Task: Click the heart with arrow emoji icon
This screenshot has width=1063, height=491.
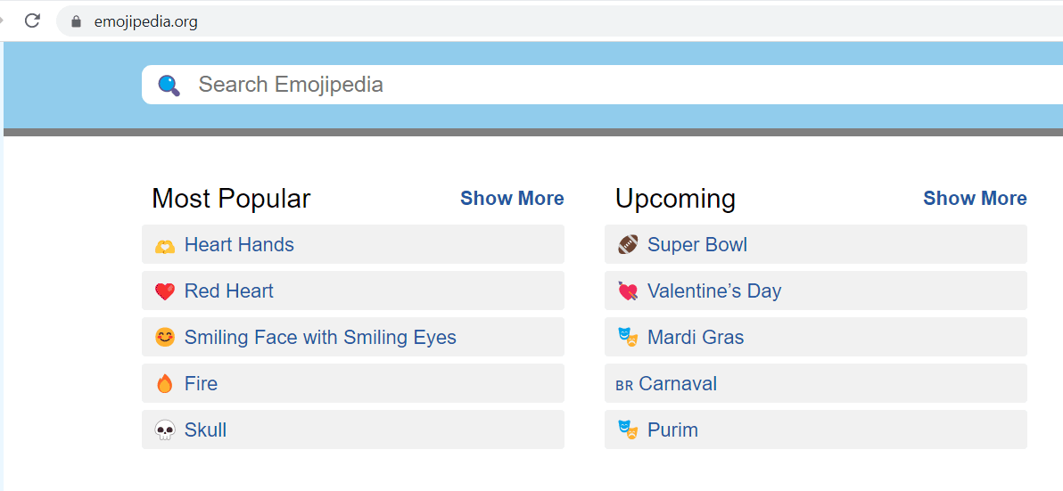Action: point(628,291)
